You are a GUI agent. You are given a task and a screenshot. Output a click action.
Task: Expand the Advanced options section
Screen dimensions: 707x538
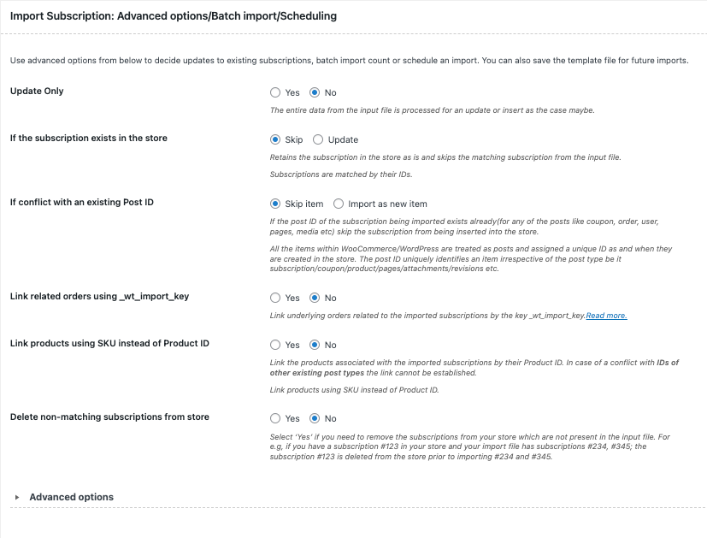coord(71,497)
